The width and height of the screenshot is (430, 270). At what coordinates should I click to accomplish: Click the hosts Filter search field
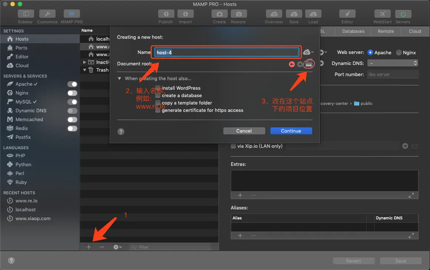coord(170,247)
